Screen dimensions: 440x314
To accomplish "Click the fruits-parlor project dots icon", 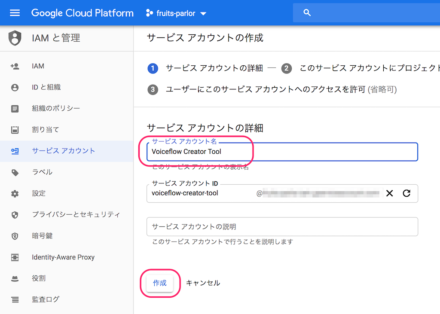I will pyautogui.click(x=149, y=13).
